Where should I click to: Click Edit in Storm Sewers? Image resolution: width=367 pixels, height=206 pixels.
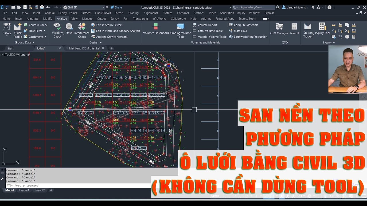[107, 25]
